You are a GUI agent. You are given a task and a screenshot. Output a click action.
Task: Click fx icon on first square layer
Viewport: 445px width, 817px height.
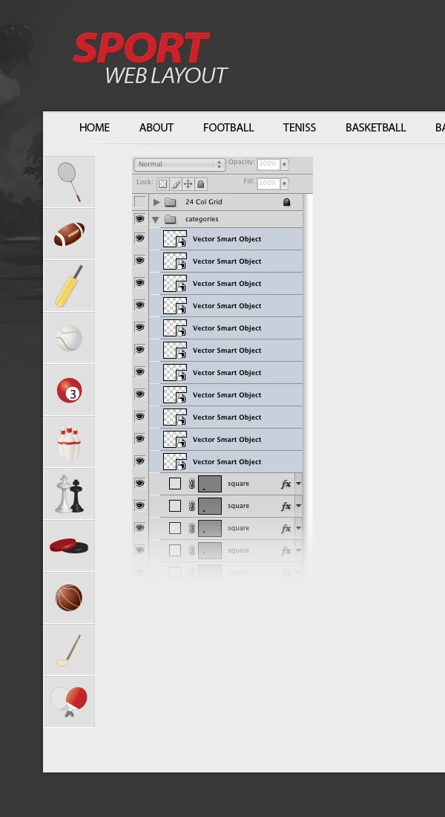[286, 484]
